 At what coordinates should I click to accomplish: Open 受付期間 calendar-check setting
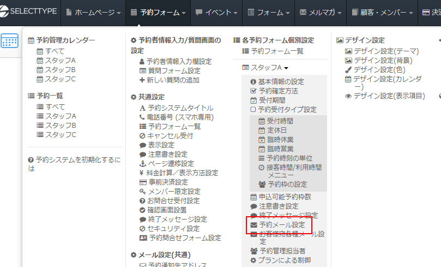[x=271, y=100]
